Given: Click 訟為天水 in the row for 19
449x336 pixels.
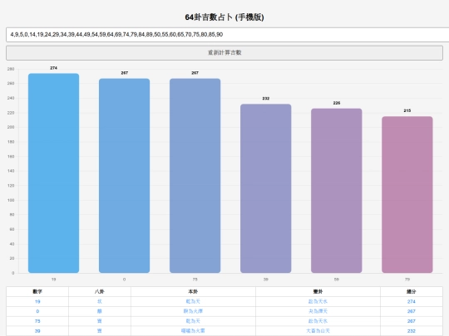Looking at the screenshot, I should click(x=318, y=301).
